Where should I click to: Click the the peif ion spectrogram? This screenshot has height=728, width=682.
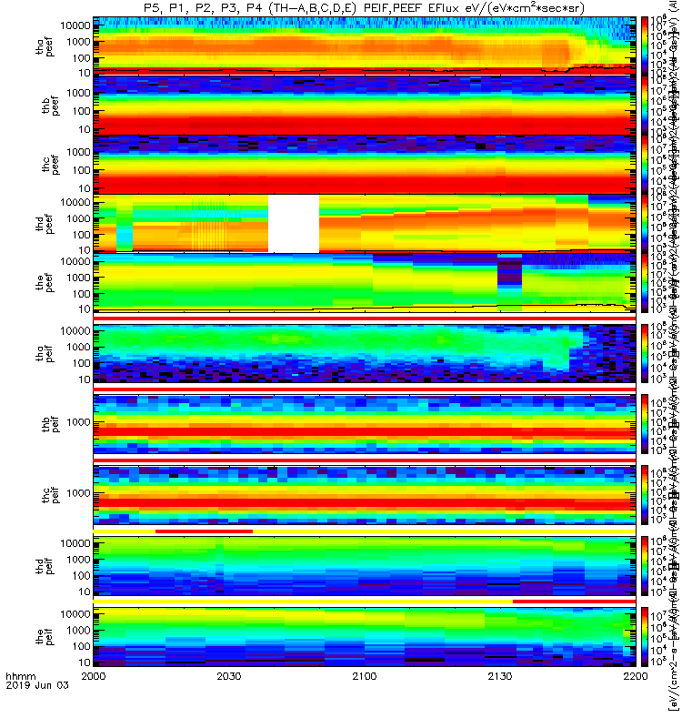[365, 636]
